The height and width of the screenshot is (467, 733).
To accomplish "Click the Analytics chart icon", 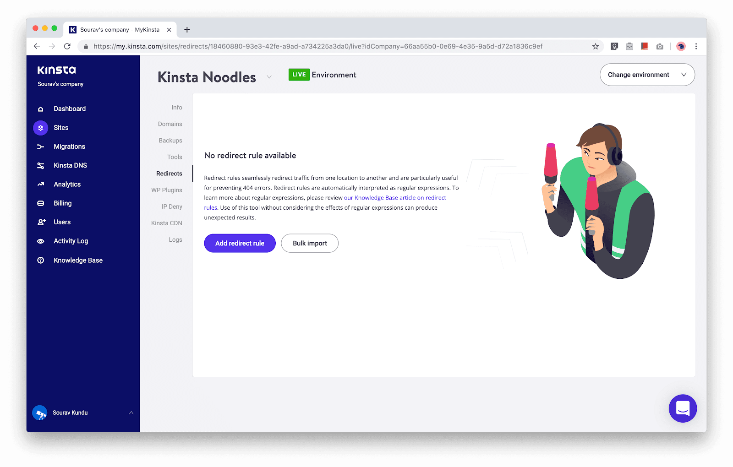I will pyautogui.click(x=41, y=185).
